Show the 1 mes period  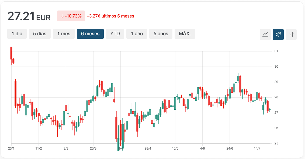point(64,34)
